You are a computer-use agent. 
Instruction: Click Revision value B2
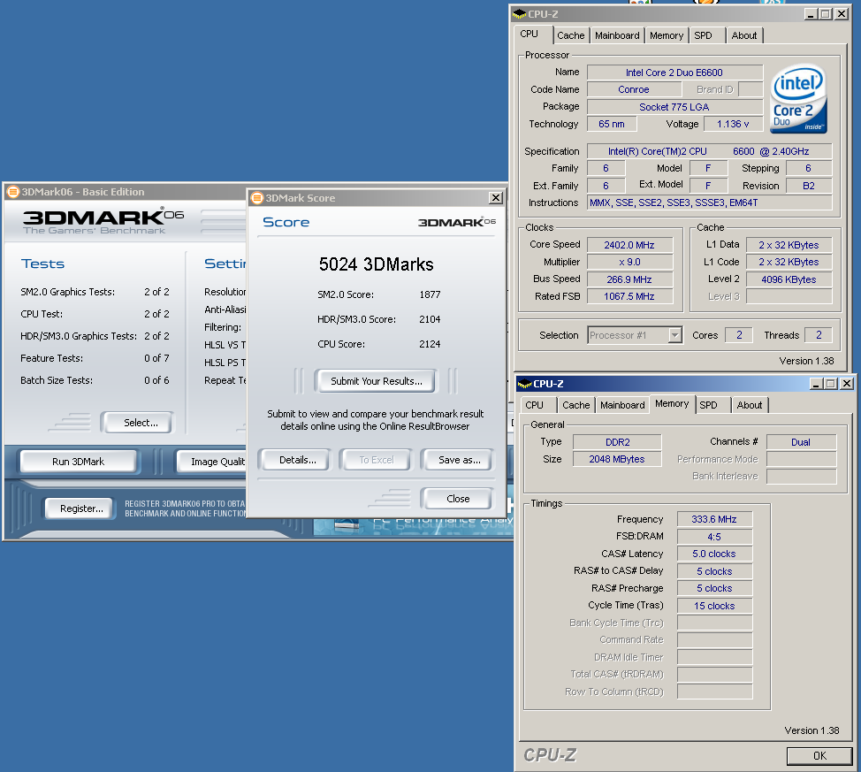[x=809, y=186]
